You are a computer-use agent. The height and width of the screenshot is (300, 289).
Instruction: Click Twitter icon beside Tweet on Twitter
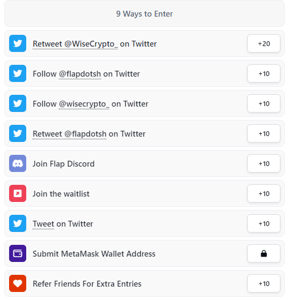coord(18,223)
